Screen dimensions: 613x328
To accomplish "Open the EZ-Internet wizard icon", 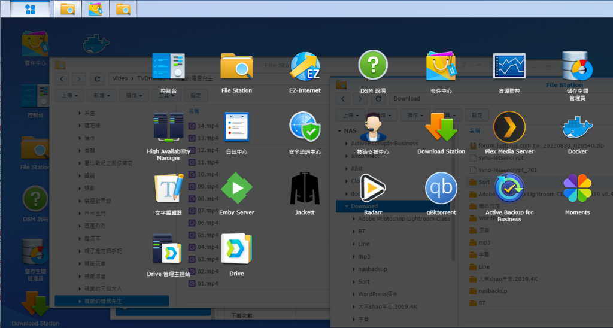I will (305, 66).
